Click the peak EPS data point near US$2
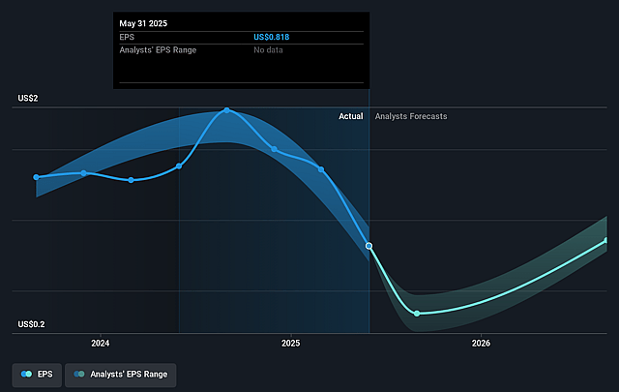This screenshot has height=392, width=619. pos(226,110)
